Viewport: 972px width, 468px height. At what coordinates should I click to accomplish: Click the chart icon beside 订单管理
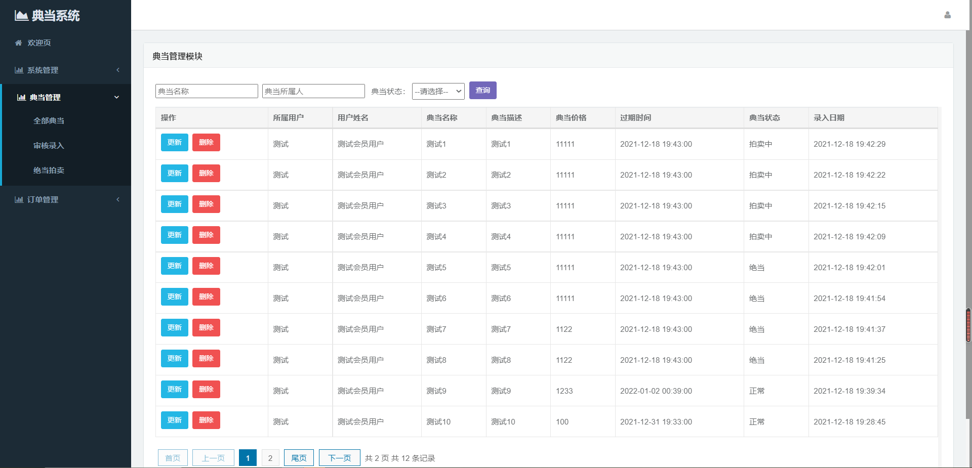click(x=19, y=200)
